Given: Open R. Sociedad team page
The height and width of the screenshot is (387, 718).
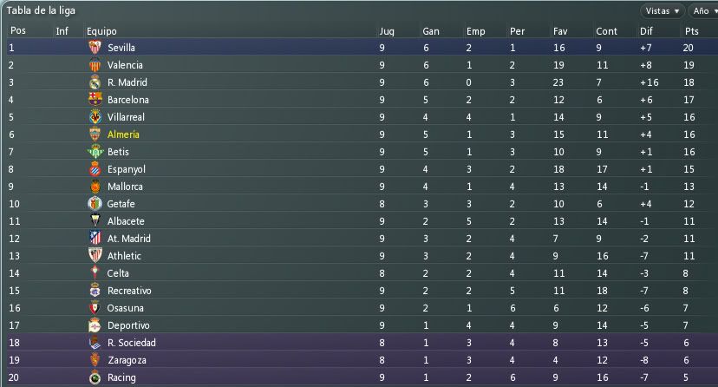Looking at the screenshot, I should tap(132, 343).
